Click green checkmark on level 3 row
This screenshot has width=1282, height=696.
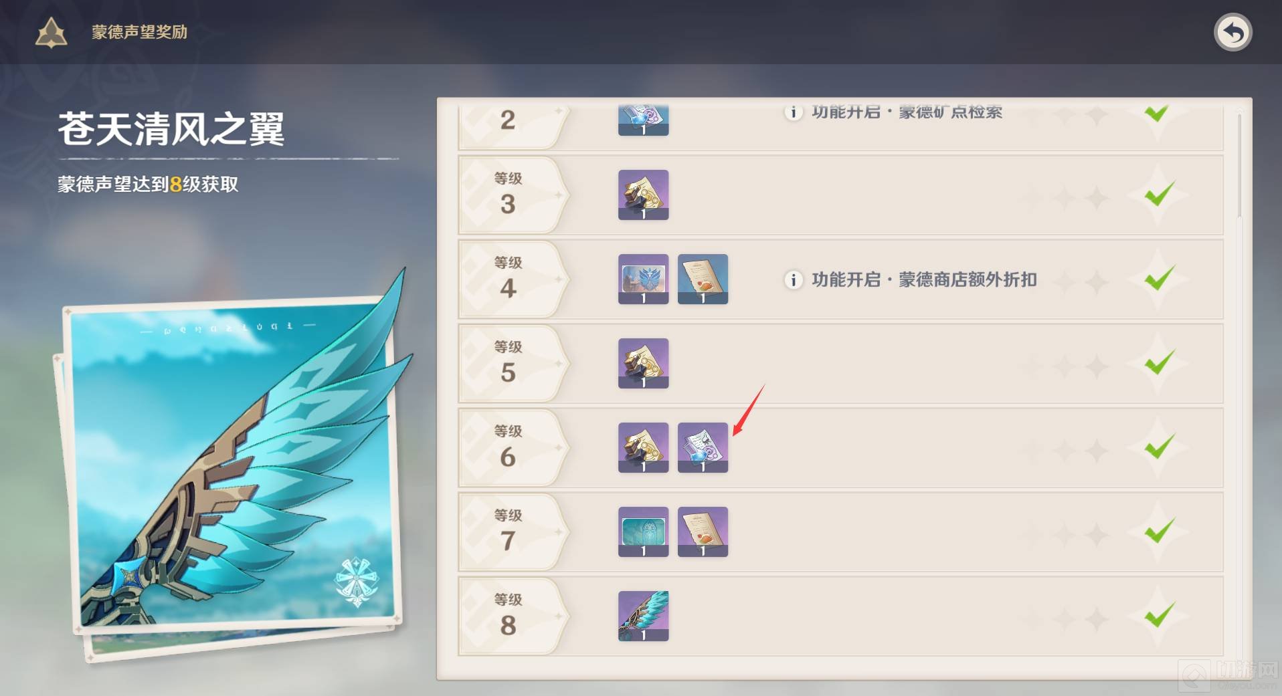click(1159, 195)
